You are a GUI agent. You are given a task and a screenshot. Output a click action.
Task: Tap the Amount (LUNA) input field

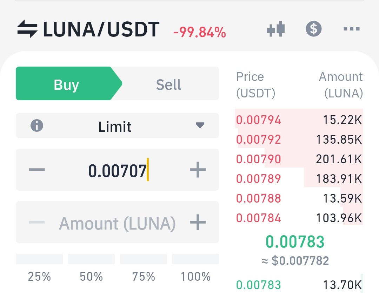coord(117,222)
